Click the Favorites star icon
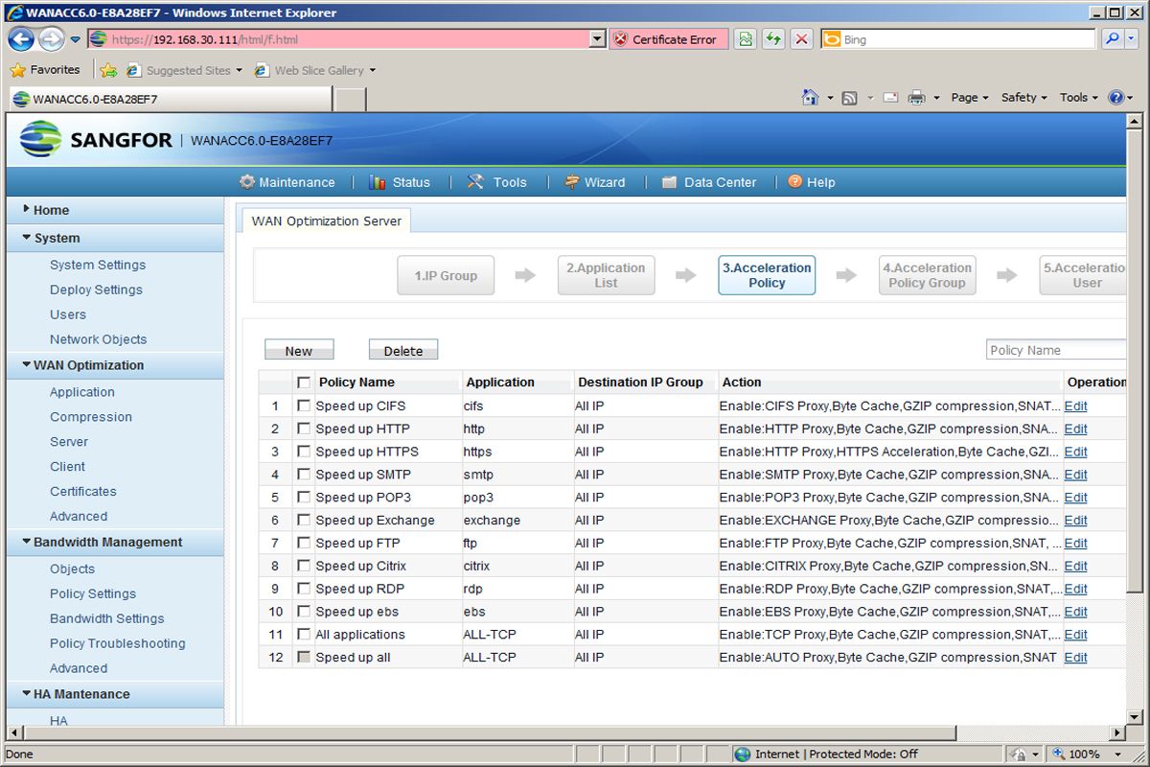Viewport: 1150px width, 767px height. 17,70
